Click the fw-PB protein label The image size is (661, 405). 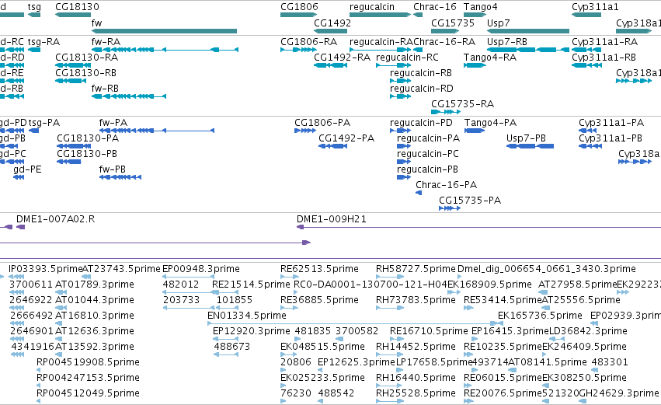tap(112, 169)
